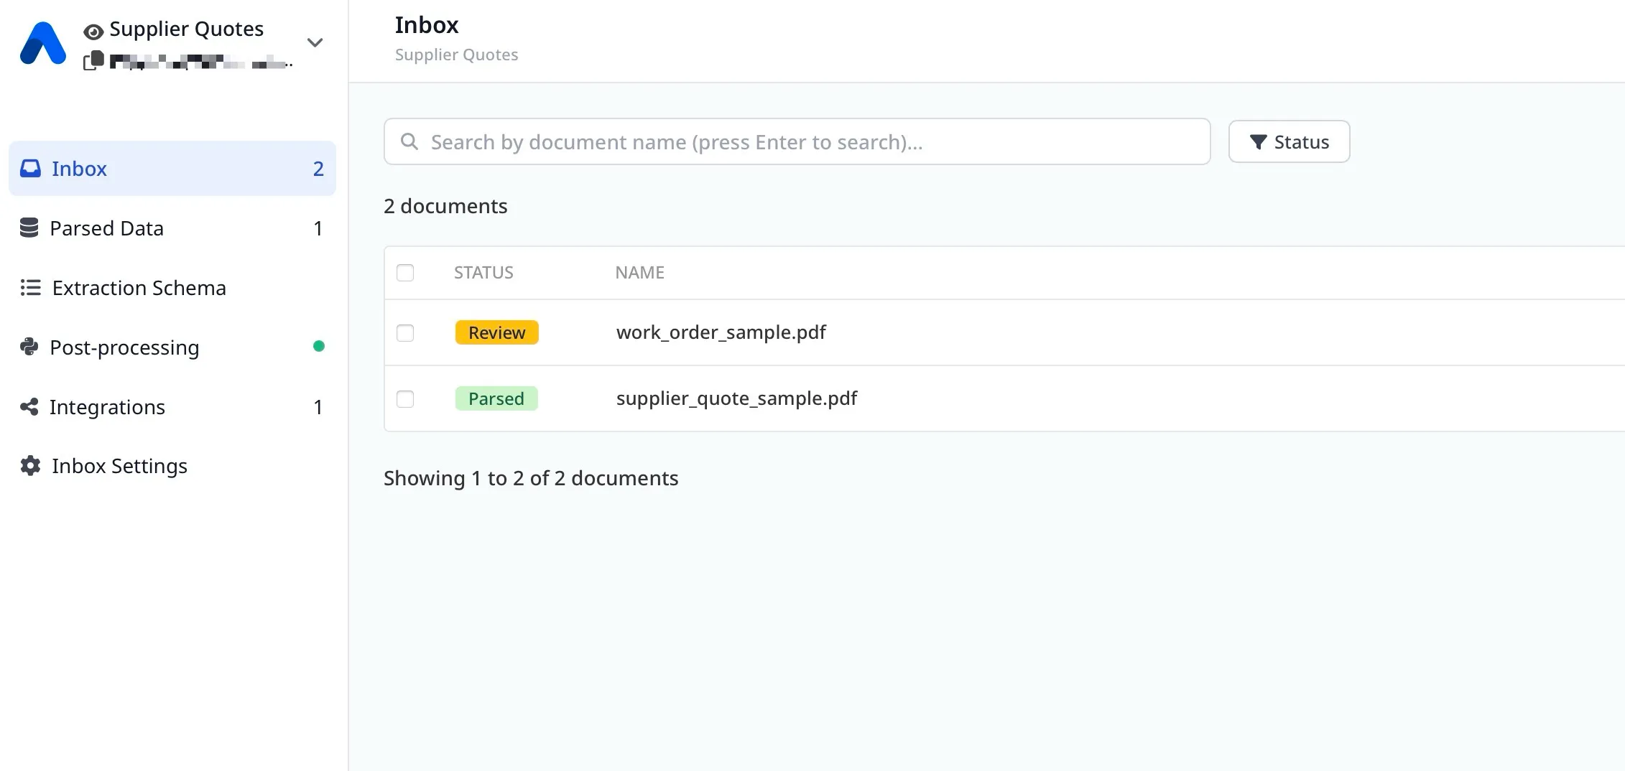Click the Integrations share icon
This screenshot has width=1625, height=771.
click(x=29, y=406)
